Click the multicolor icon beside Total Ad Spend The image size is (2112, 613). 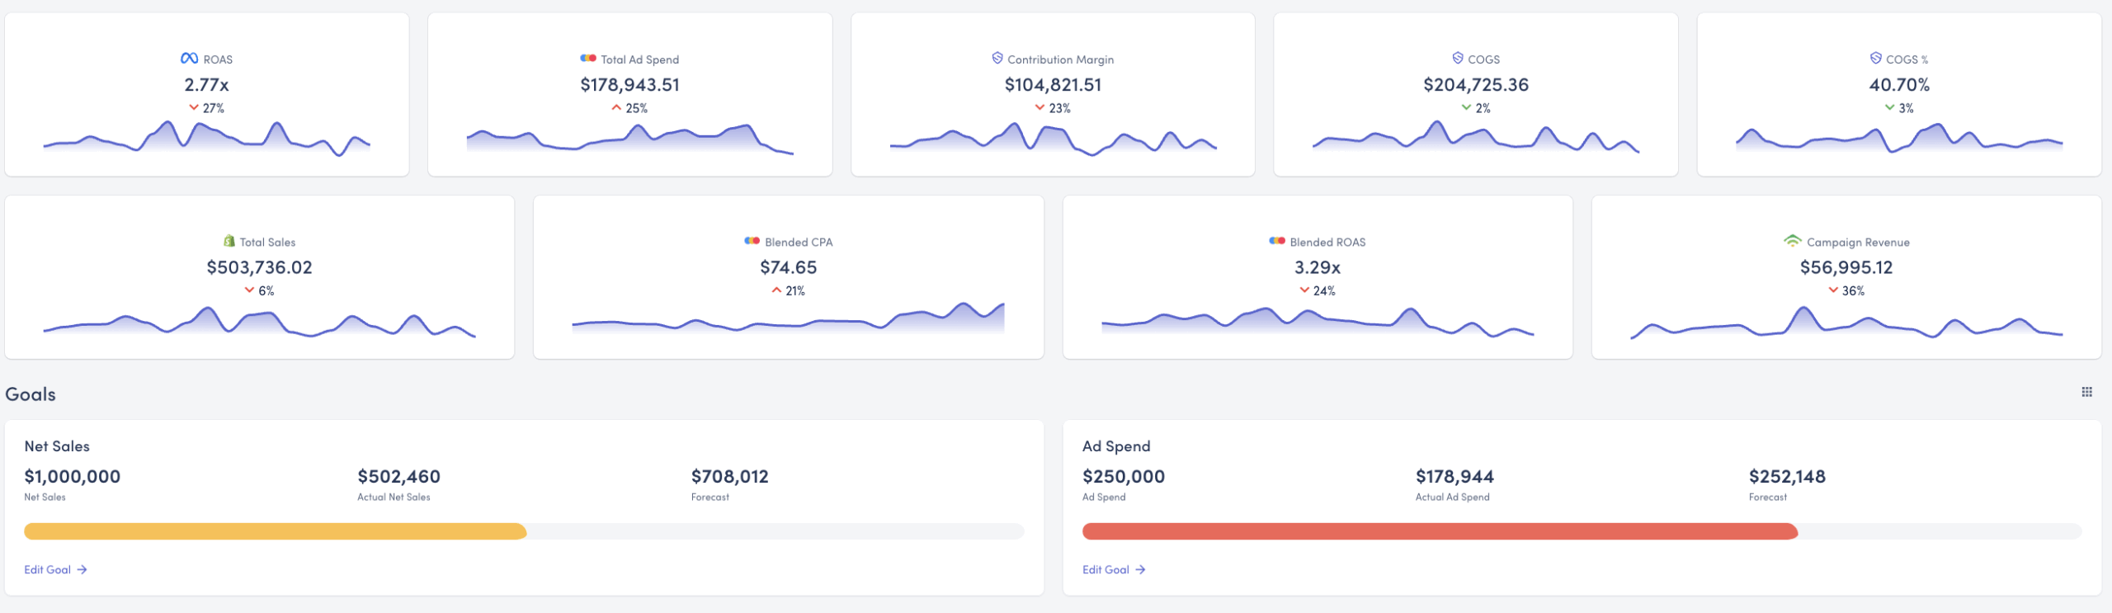(x=587, y=59)
